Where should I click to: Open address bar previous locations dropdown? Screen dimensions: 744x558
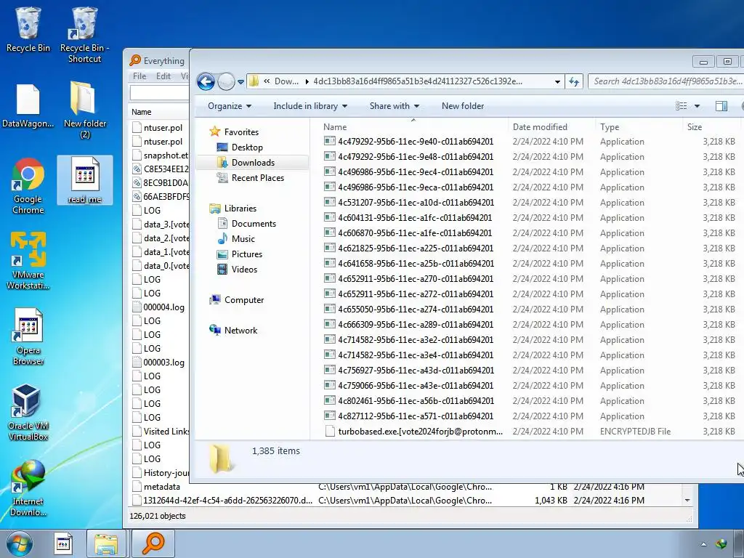pyautogui.click(x=557, y=81)
